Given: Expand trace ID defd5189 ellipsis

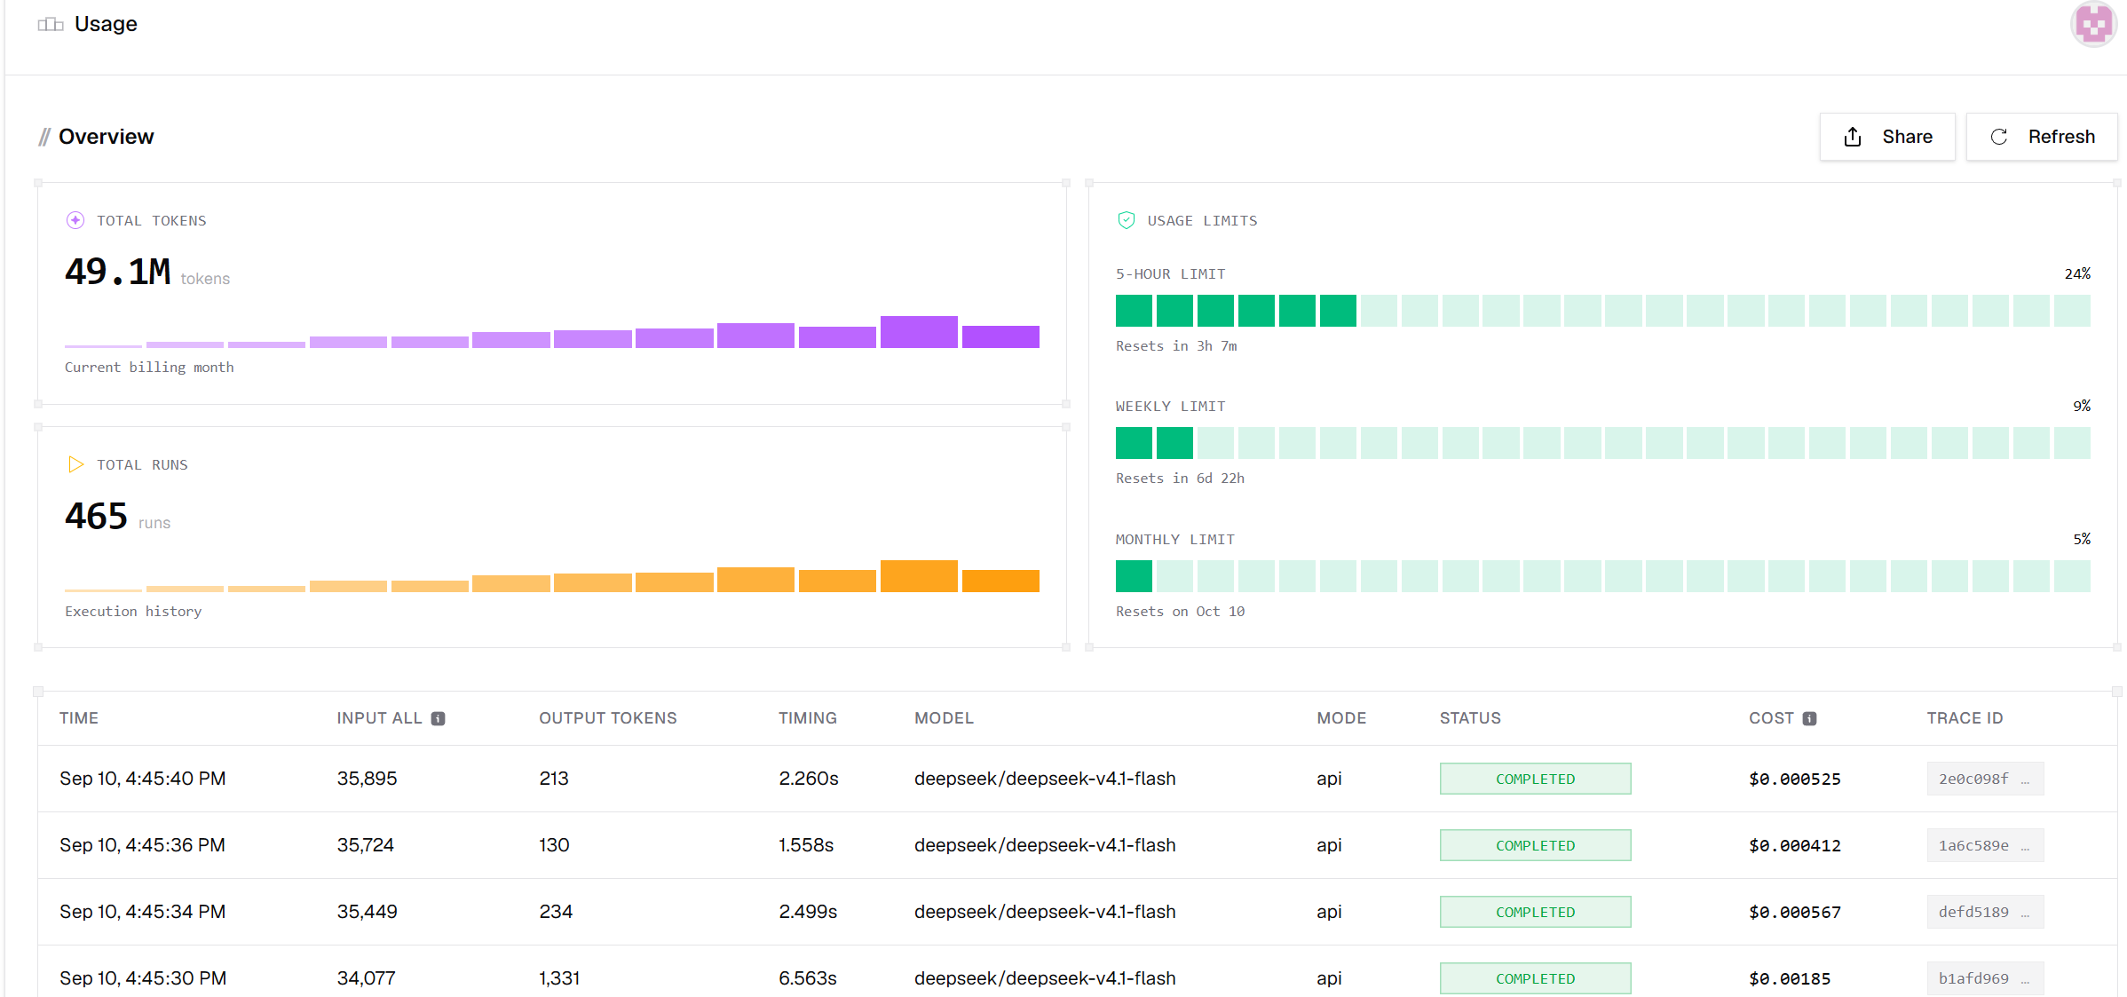Looking at the screenshot, I should (2025, 914).
